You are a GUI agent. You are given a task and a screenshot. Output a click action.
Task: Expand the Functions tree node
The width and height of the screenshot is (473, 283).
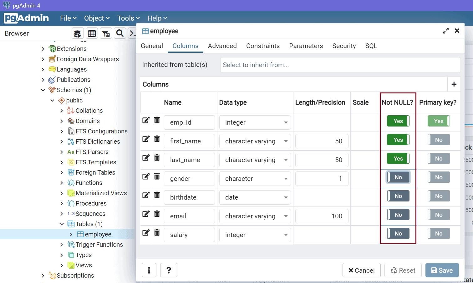62,183
